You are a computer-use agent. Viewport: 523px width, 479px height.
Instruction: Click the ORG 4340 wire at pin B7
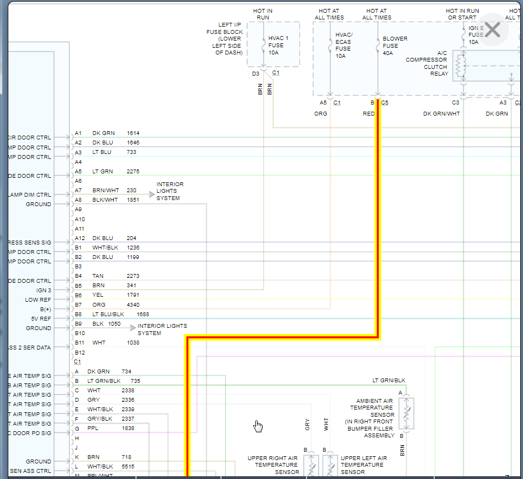coord(99,305)
